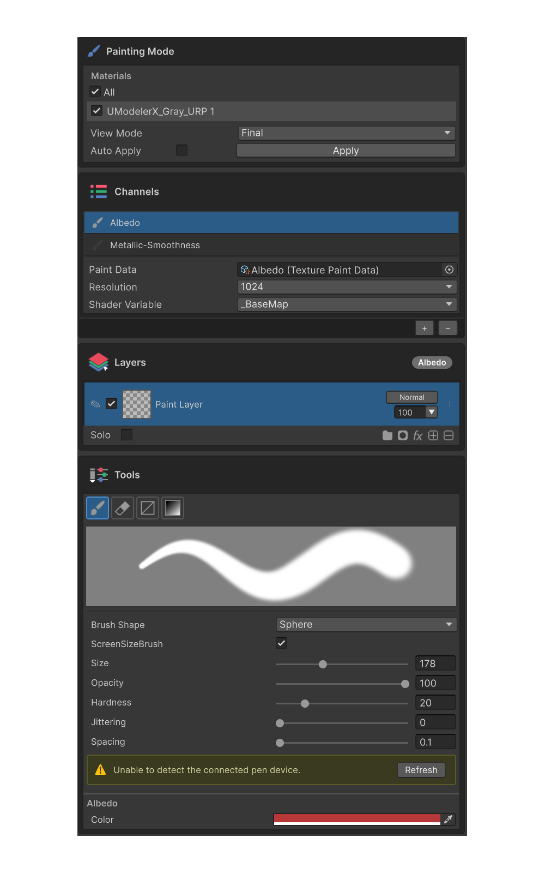
Task: Click the Size value field 178
Action: click(435, 663)
